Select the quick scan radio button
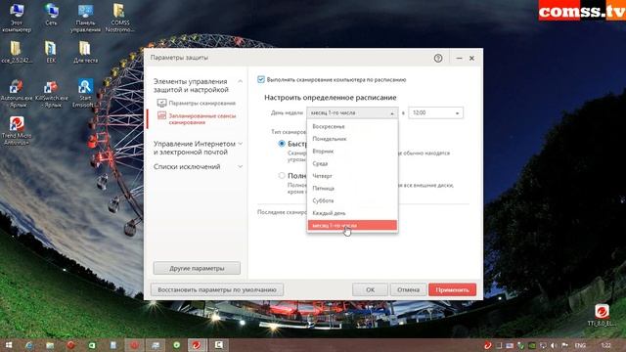Viewport: 626px width, 352px height. pyautogui.click(x=282, y=144)
